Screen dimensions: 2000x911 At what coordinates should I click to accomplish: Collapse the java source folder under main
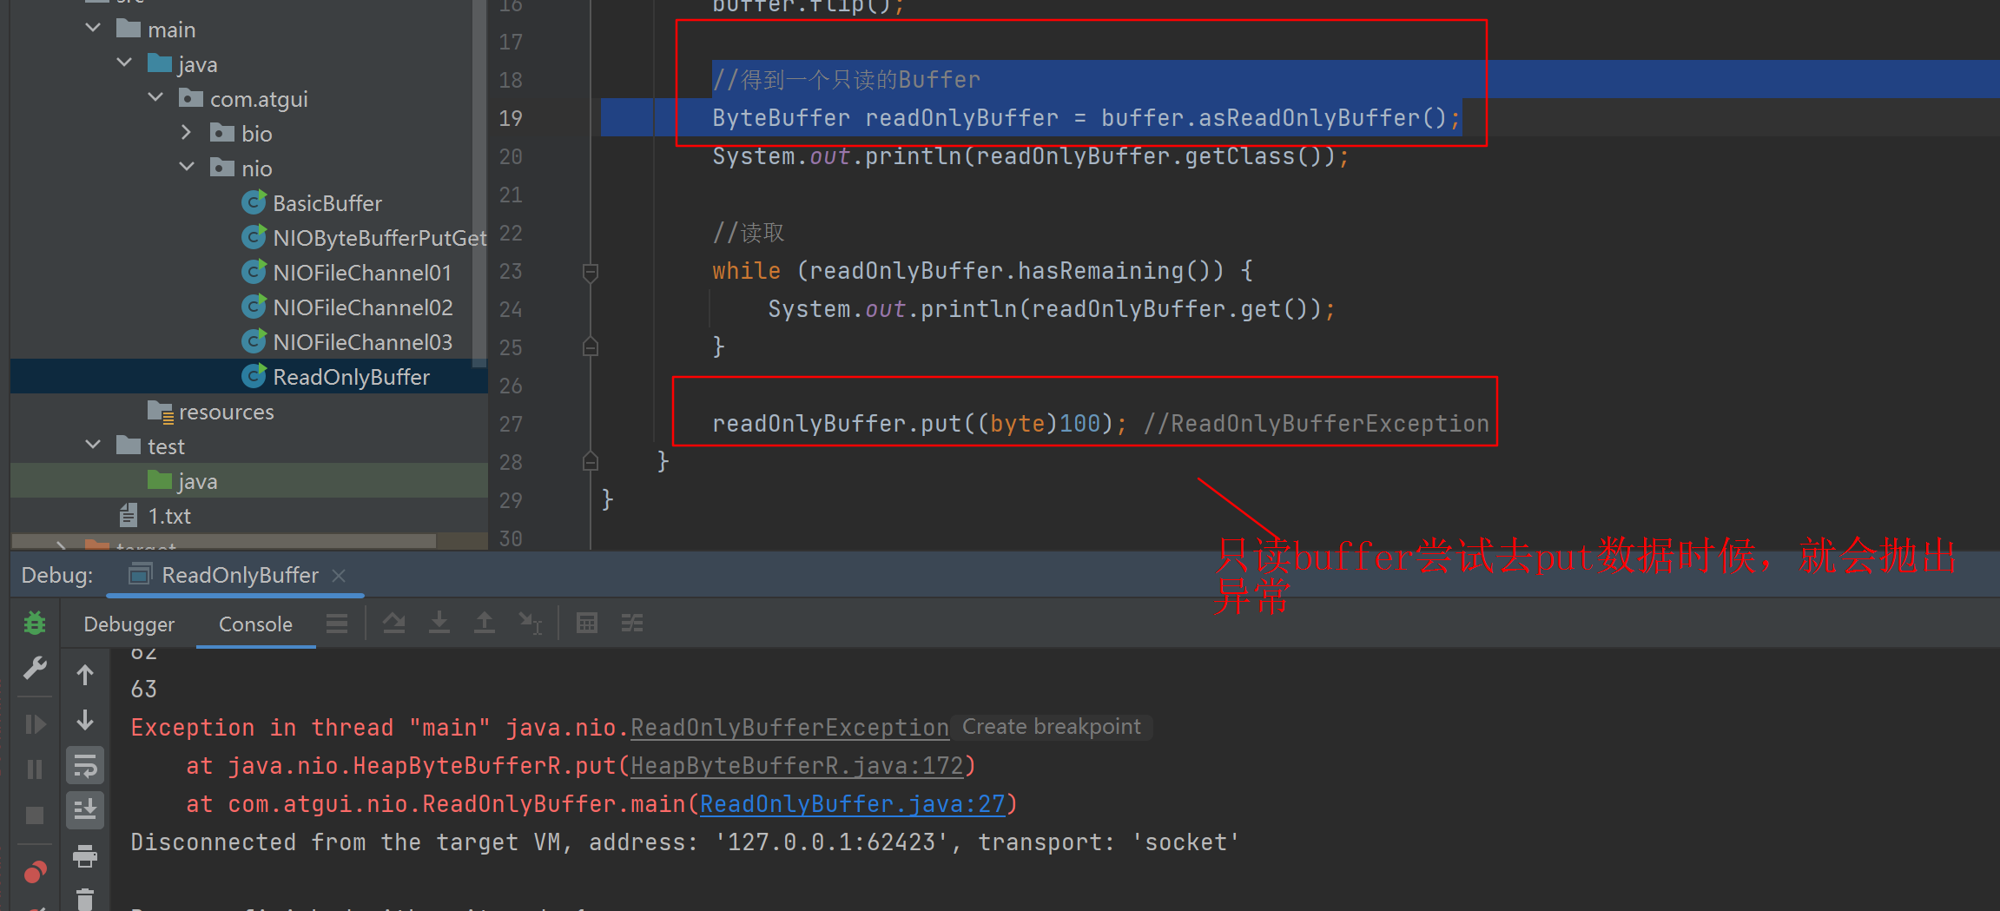124,63
